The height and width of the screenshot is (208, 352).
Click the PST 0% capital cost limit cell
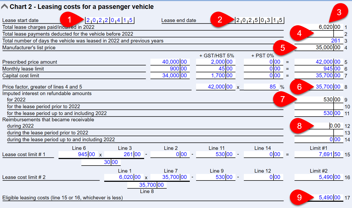click(x=263, y=75)
